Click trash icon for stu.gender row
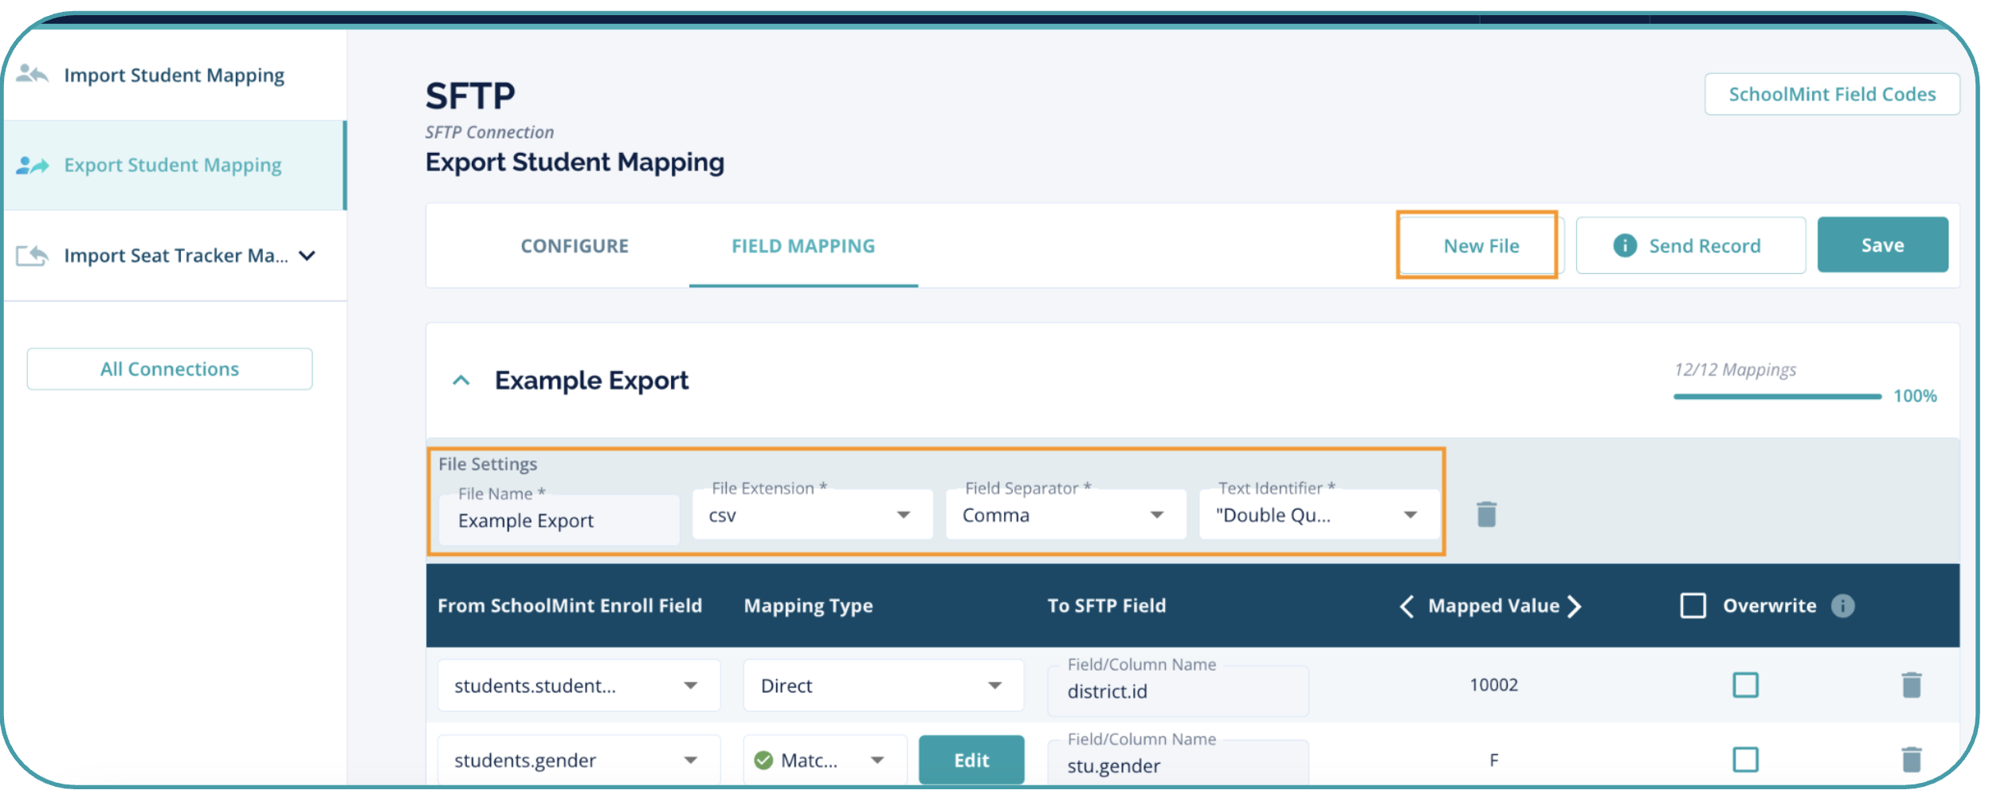This screenshot has height=798, width=1989. 1911,760
